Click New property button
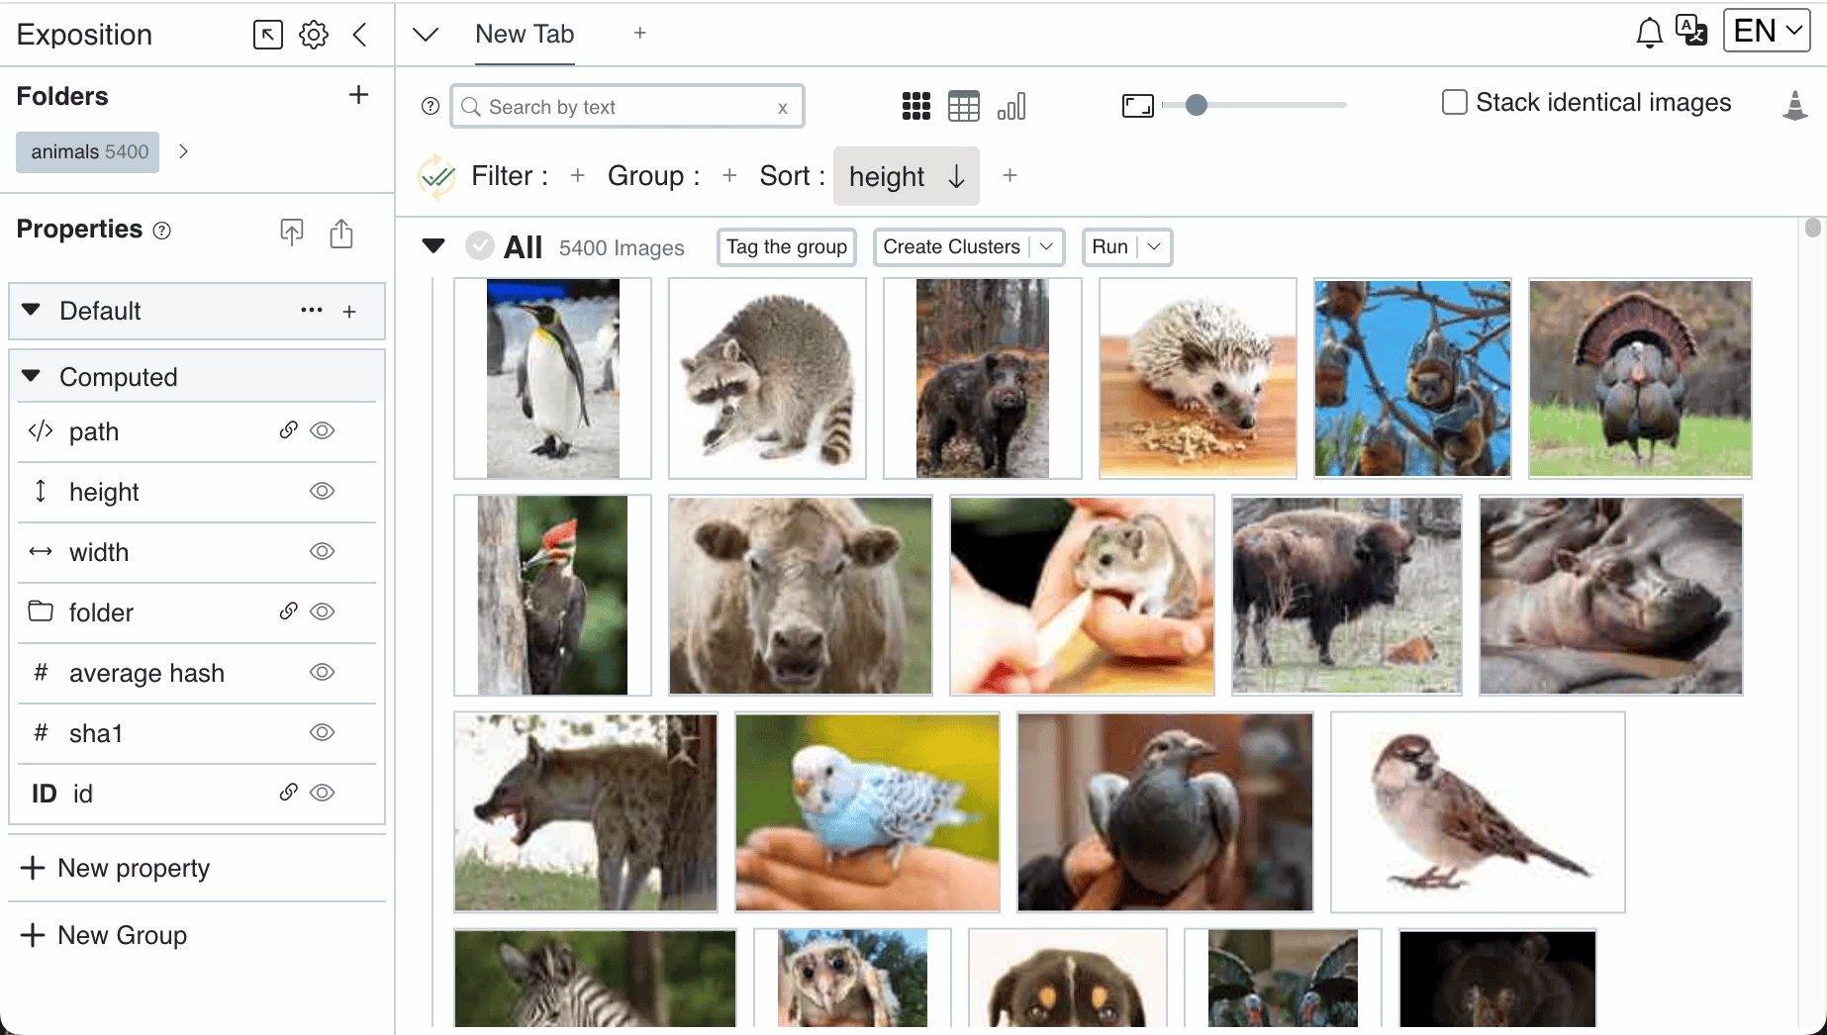Screen dimensions: 1827x1035 [x=116, y=869]
